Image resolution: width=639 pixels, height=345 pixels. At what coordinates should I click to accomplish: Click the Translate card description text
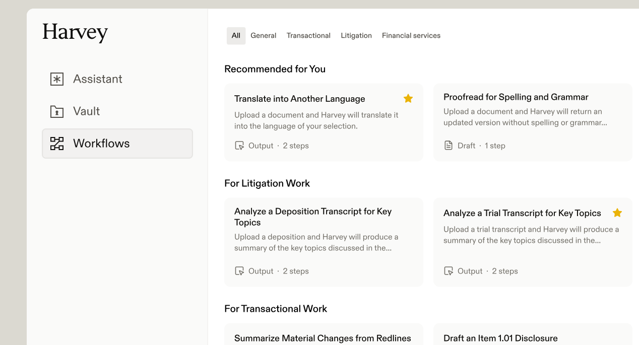pos(316,120)
